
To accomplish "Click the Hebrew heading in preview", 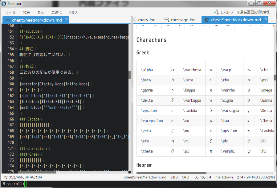I will (x=144, y=165).
